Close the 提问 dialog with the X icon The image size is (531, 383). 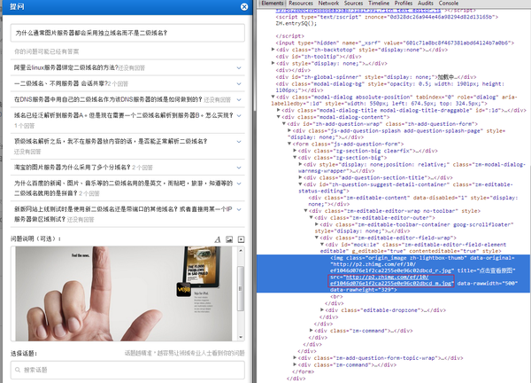pyautogui.click(x=244, y=7)
